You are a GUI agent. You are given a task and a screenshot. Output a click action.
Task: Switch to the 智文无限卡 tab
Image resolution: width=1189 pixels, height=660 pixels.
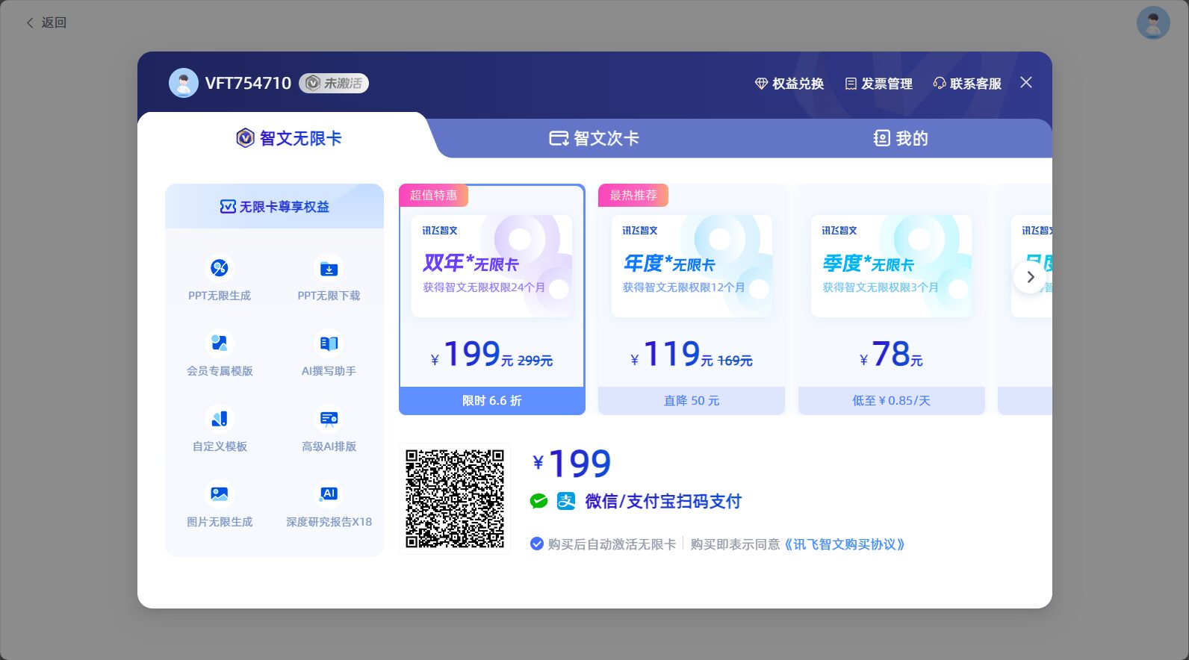pos(289,138)
